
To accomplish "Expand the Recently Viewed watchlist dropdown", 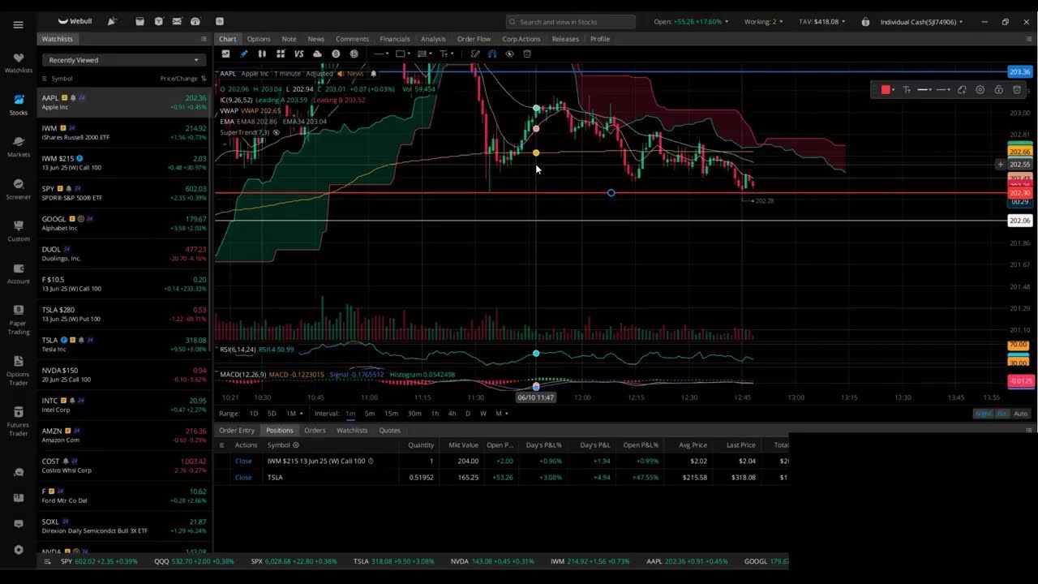I will coord(123,60).
